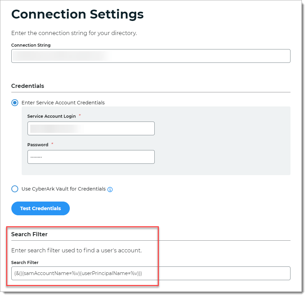Click into the Service Account Login field
The width and height of the screenshot is (307, 297).
point(91,128)
